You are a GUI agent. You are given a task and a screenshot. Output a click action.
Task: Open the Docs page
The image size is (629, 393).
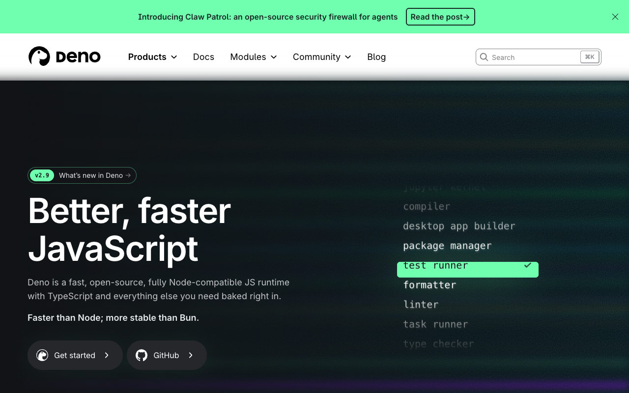point(203,57)
